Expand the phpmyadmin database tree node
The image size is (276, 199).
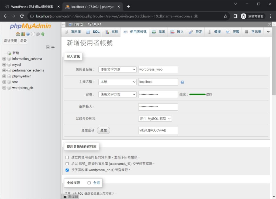[x=4, y=76]
